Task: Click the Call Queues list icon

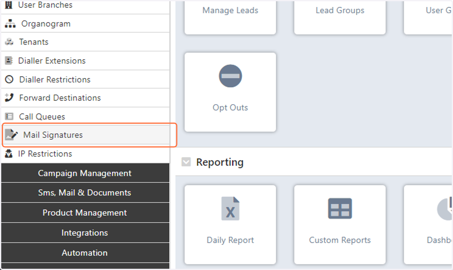Action: 9,117
